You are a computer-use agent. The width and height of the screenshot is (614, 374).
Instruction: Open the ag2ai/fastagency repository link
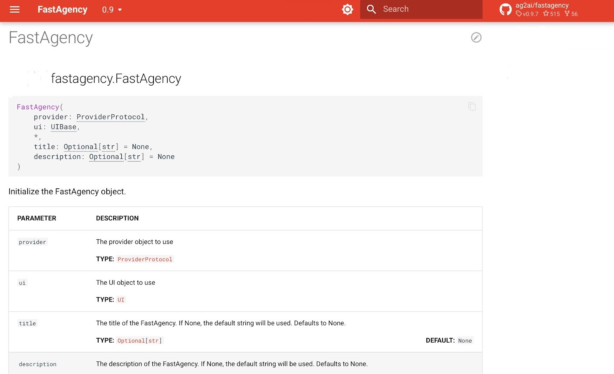pyautogui.click(x=542, y=5)
